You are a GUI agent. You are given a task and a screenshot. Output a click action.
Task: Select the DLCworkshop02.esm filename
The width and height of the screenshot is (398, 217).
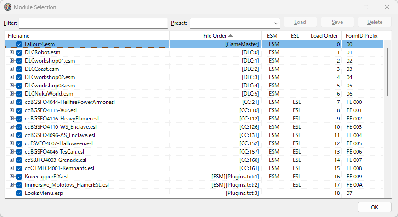(50, 77)
